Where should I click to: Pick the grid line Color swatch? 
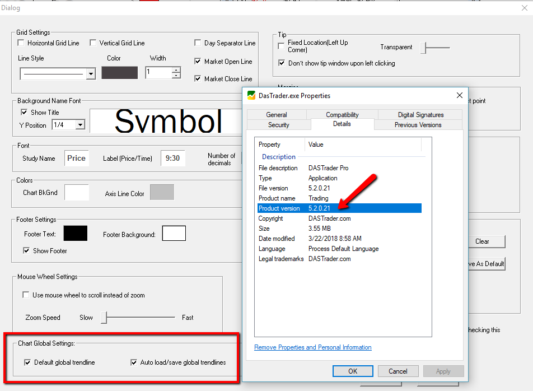click(x=119, y=72)
